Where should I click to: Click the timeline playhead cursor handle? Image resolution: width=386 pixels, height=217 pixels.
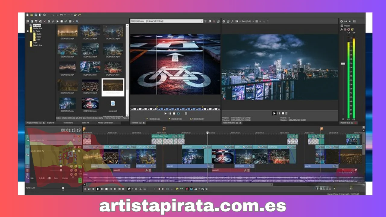click(x=207, y=133)
